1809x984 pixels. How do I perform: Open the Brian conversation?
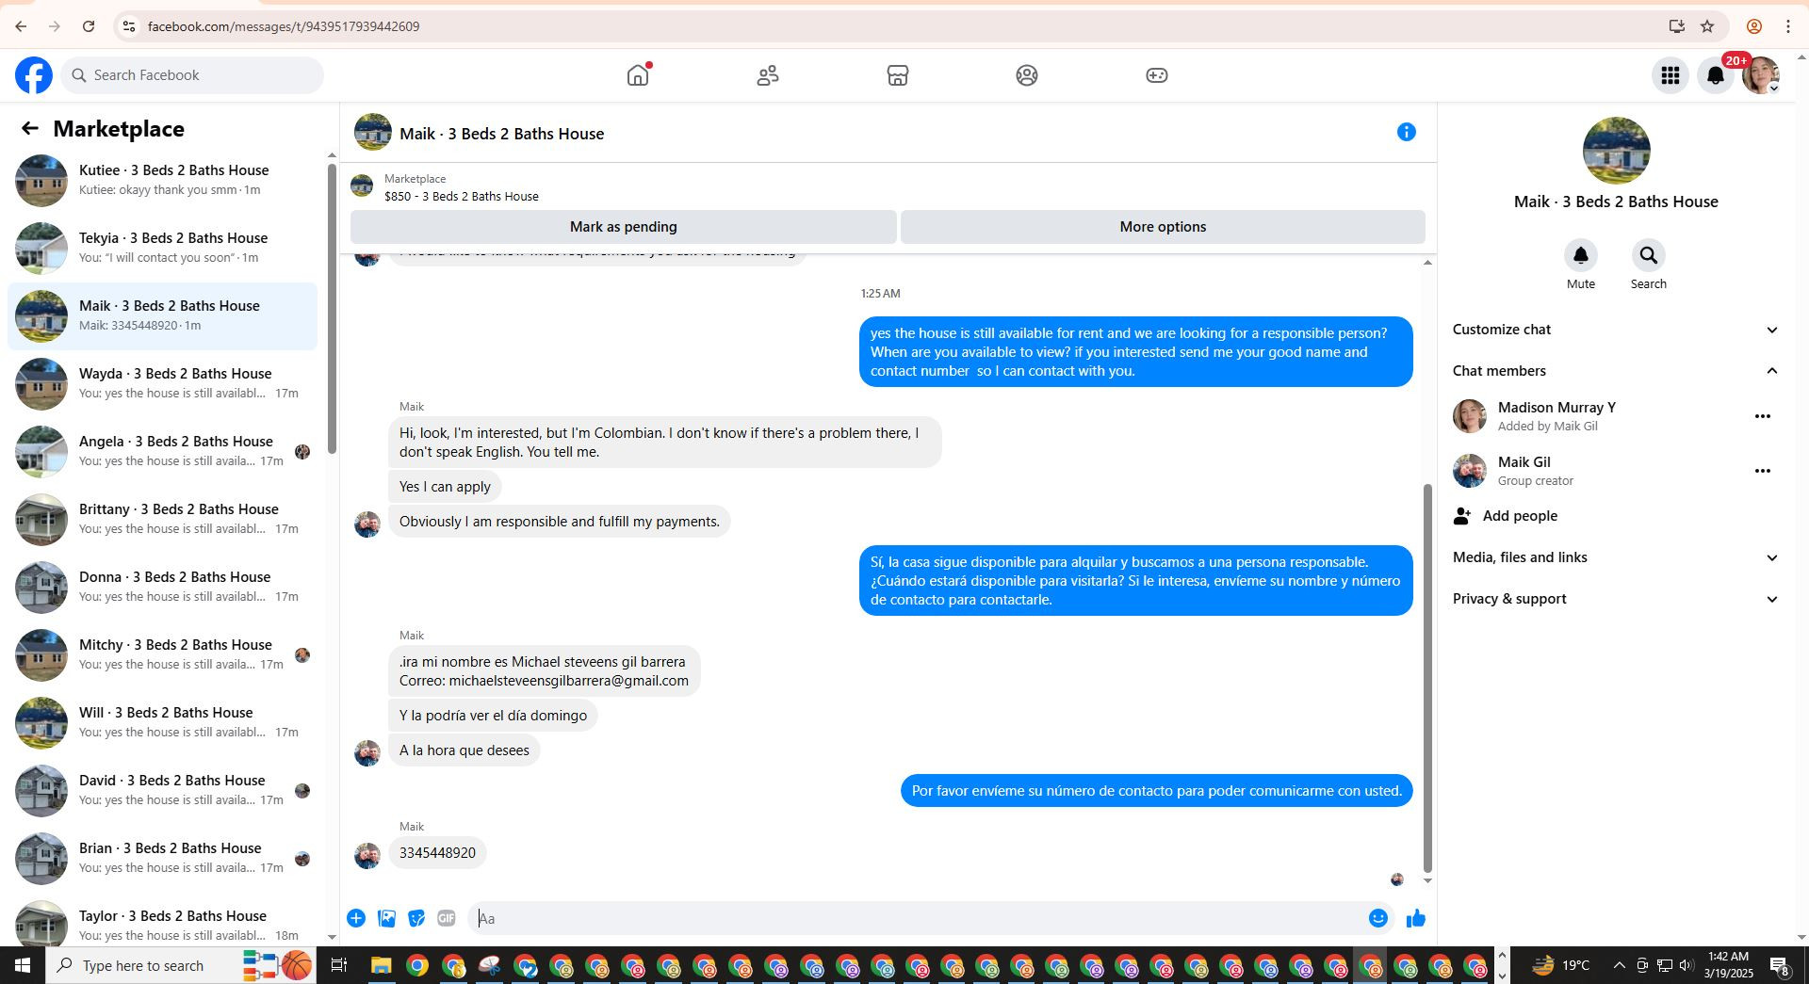(162, 858)
